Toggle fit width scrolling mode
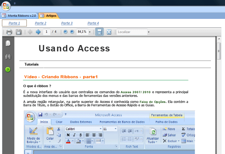 (99, 32)
